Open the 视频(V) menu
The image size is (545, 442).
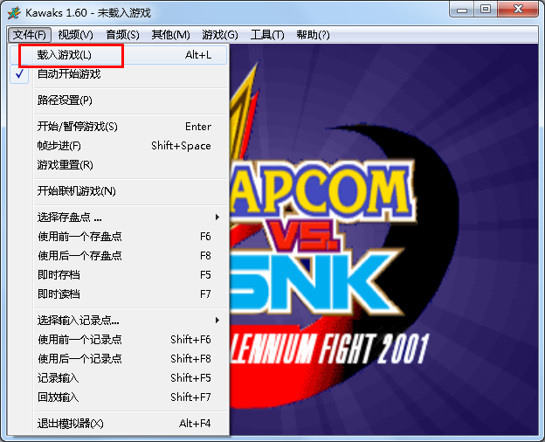point(76,35)
